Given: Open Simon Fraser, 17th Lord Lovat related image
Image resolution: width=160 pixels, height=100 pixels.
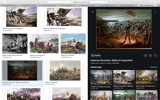Looking at the screenshot, I should pos(146,77).
